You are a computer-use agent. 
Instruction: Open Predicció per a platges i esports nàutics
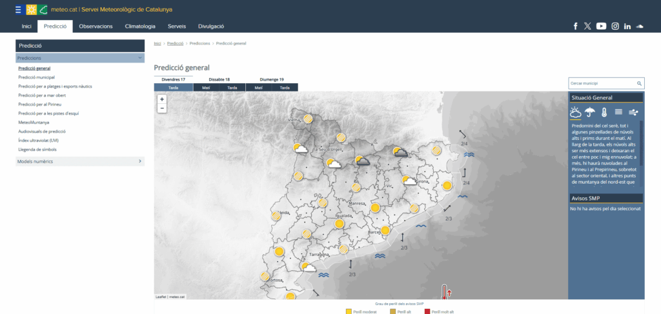(56, 86)
